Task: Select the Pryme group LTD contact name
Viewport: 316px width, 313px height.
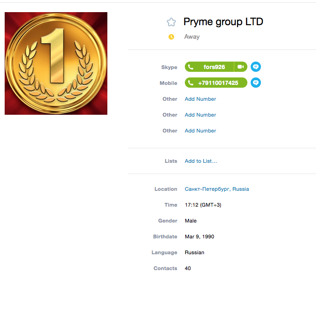Action: [x=223, y=22]
